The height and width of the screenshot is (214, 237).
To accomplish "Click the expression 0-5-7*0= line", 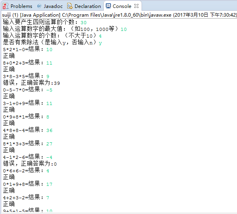I will click(28, 90).
